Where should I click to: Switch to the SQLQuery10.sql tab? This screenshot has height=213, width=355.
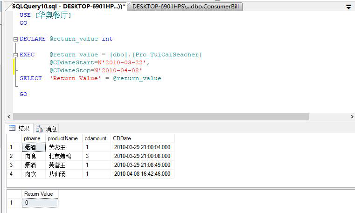[x=69, y=7]
